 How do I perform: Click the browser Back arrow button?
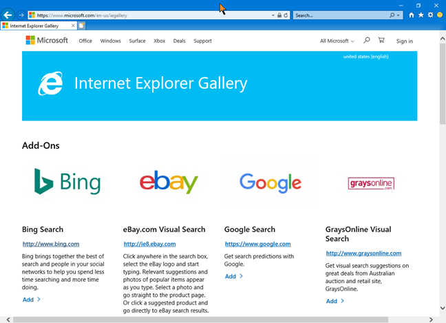8,15
